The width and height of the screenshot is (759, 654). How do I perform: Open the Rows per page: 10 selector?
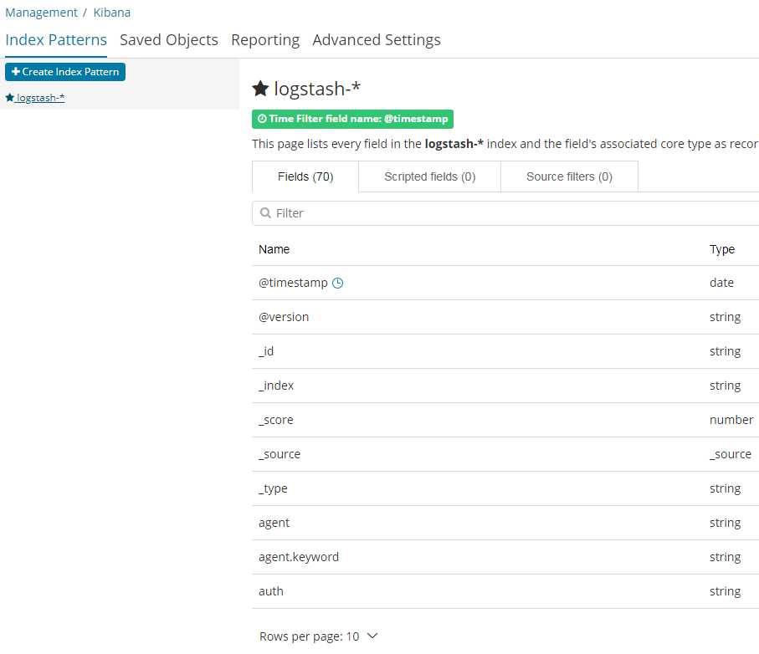click(318, 636)
